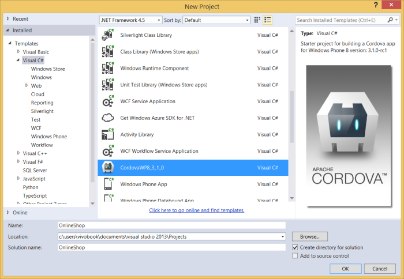This screenshot has height=279, width=404.
Task: Select the Test category
Action: (36, 120)
